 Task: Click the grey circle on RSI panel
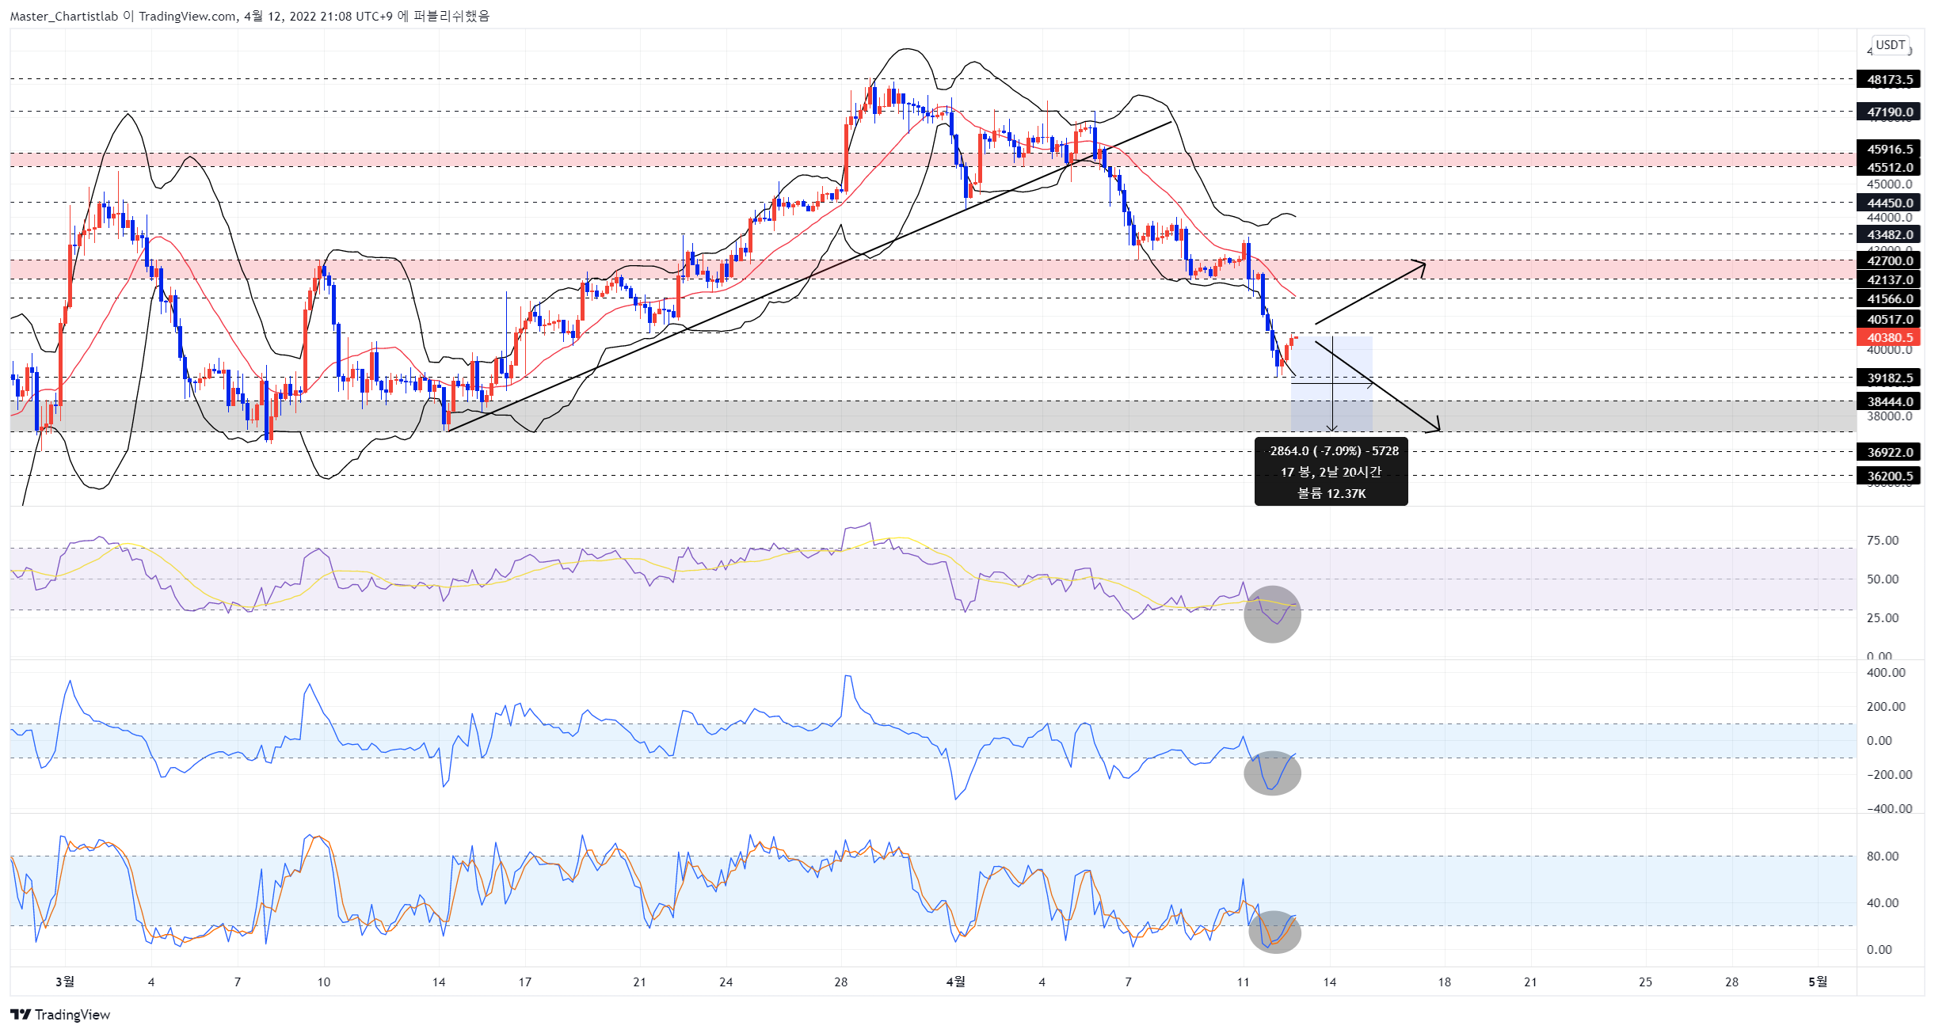pyautogui.click(x=1272, y=614)
